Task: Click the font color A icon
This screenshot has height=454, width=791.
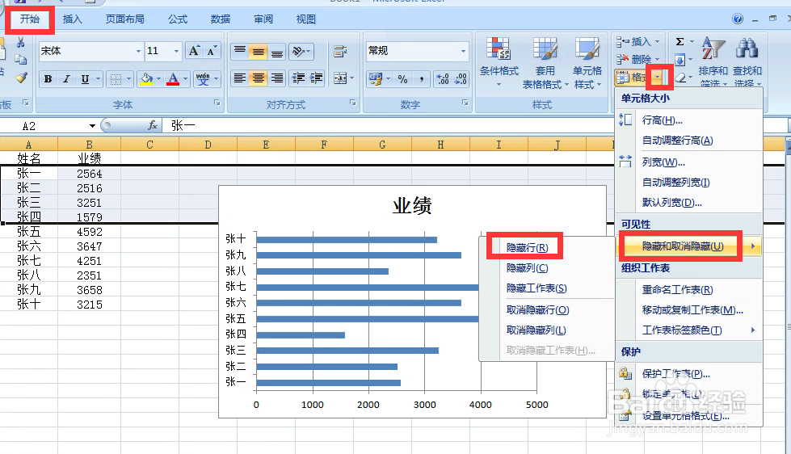Action: (173, 78)
